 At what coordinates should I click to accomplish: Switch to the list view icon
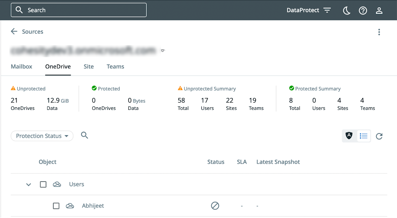pos(363,136)
